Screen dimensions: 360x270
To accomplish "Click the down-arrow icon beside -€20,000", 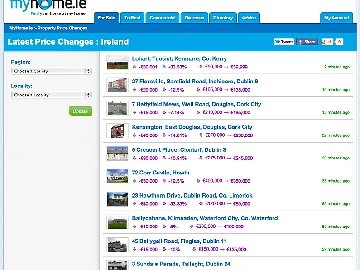I will pos(134,90).
